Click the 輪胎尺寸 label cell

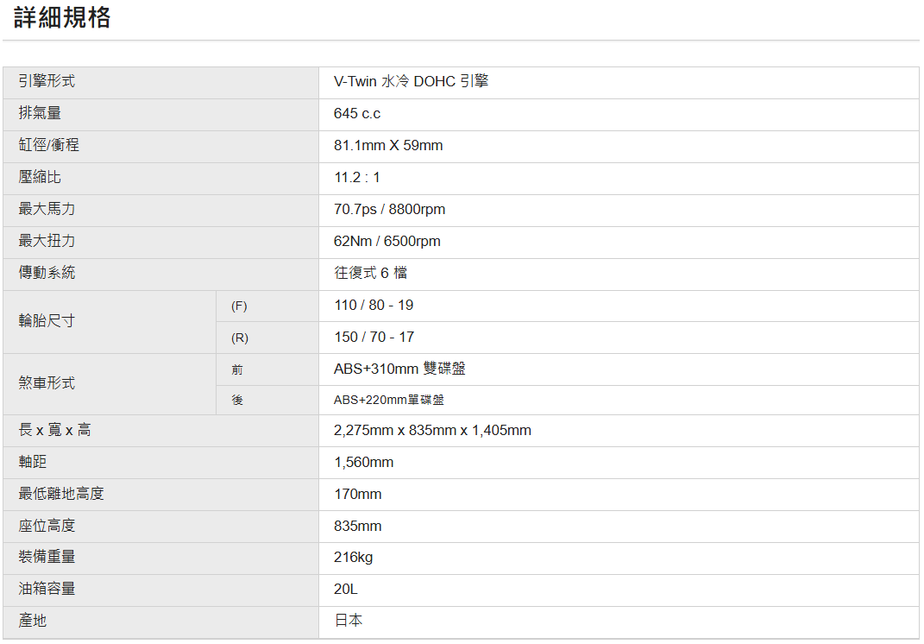click(47, 321)
